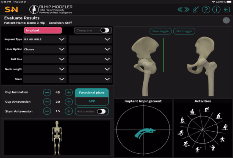Select the Functional plane option
Viewport: 233px width, 158px height.
(92, 93)
